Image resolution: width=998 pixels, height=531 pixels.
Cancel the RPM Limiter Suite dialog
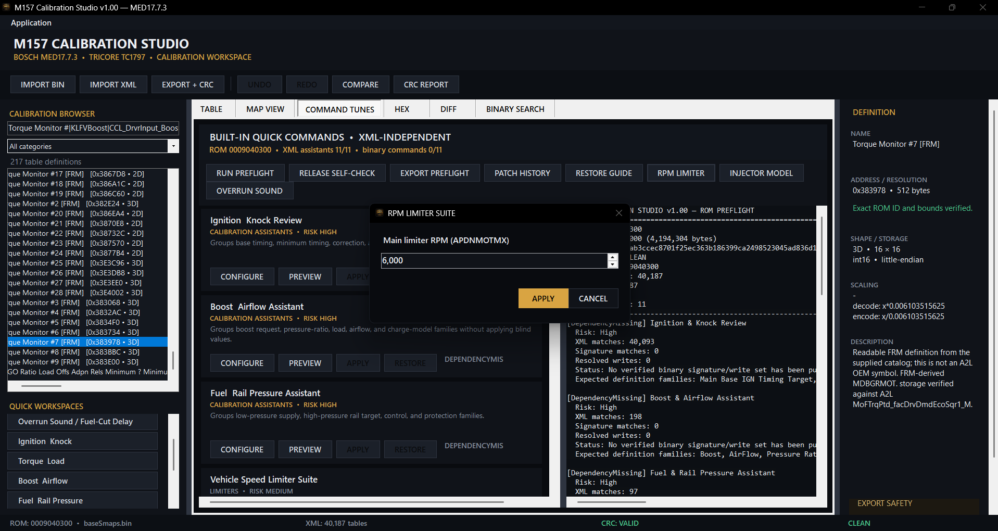coord(593,298)
